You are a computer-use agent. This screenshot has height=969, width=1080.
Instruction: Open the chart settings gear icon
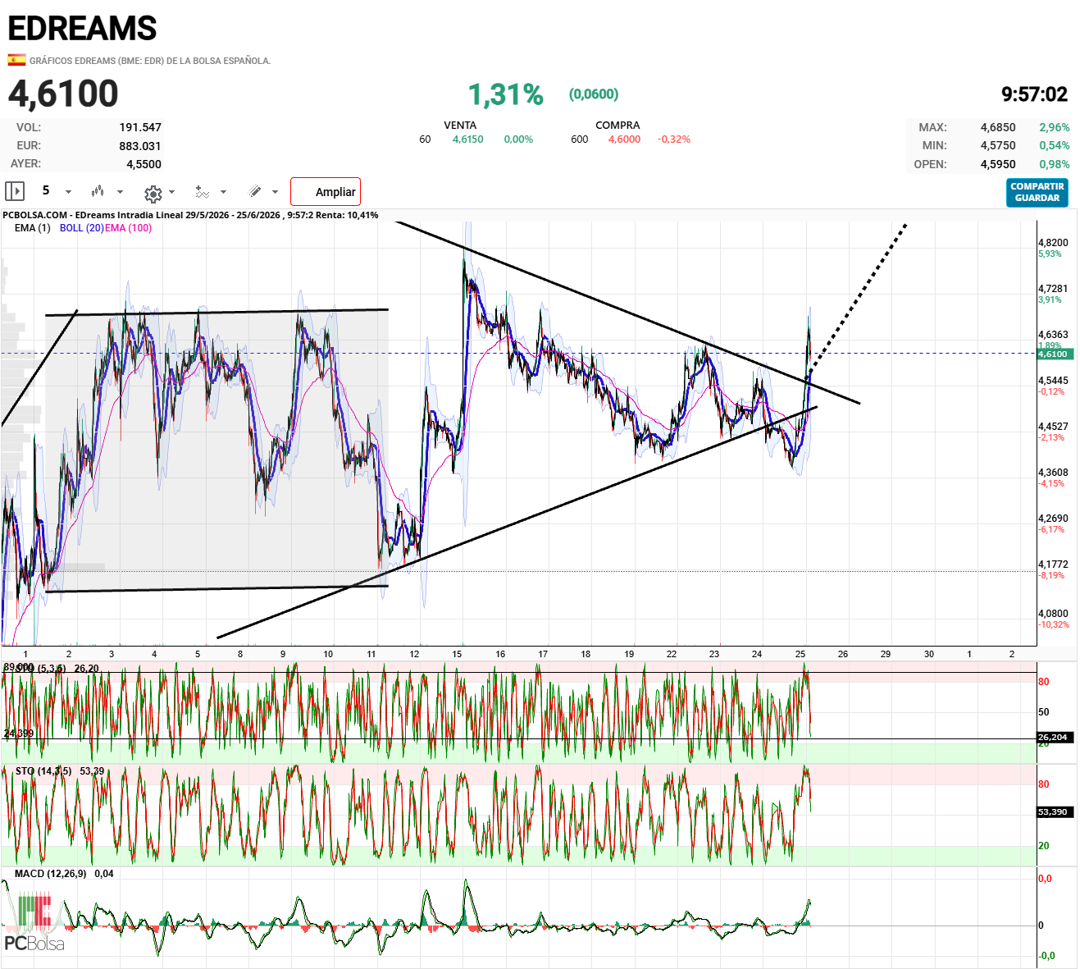pos(153,194)
